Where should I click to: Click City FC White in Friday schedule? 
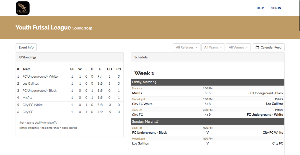click(x=142, y=104)
